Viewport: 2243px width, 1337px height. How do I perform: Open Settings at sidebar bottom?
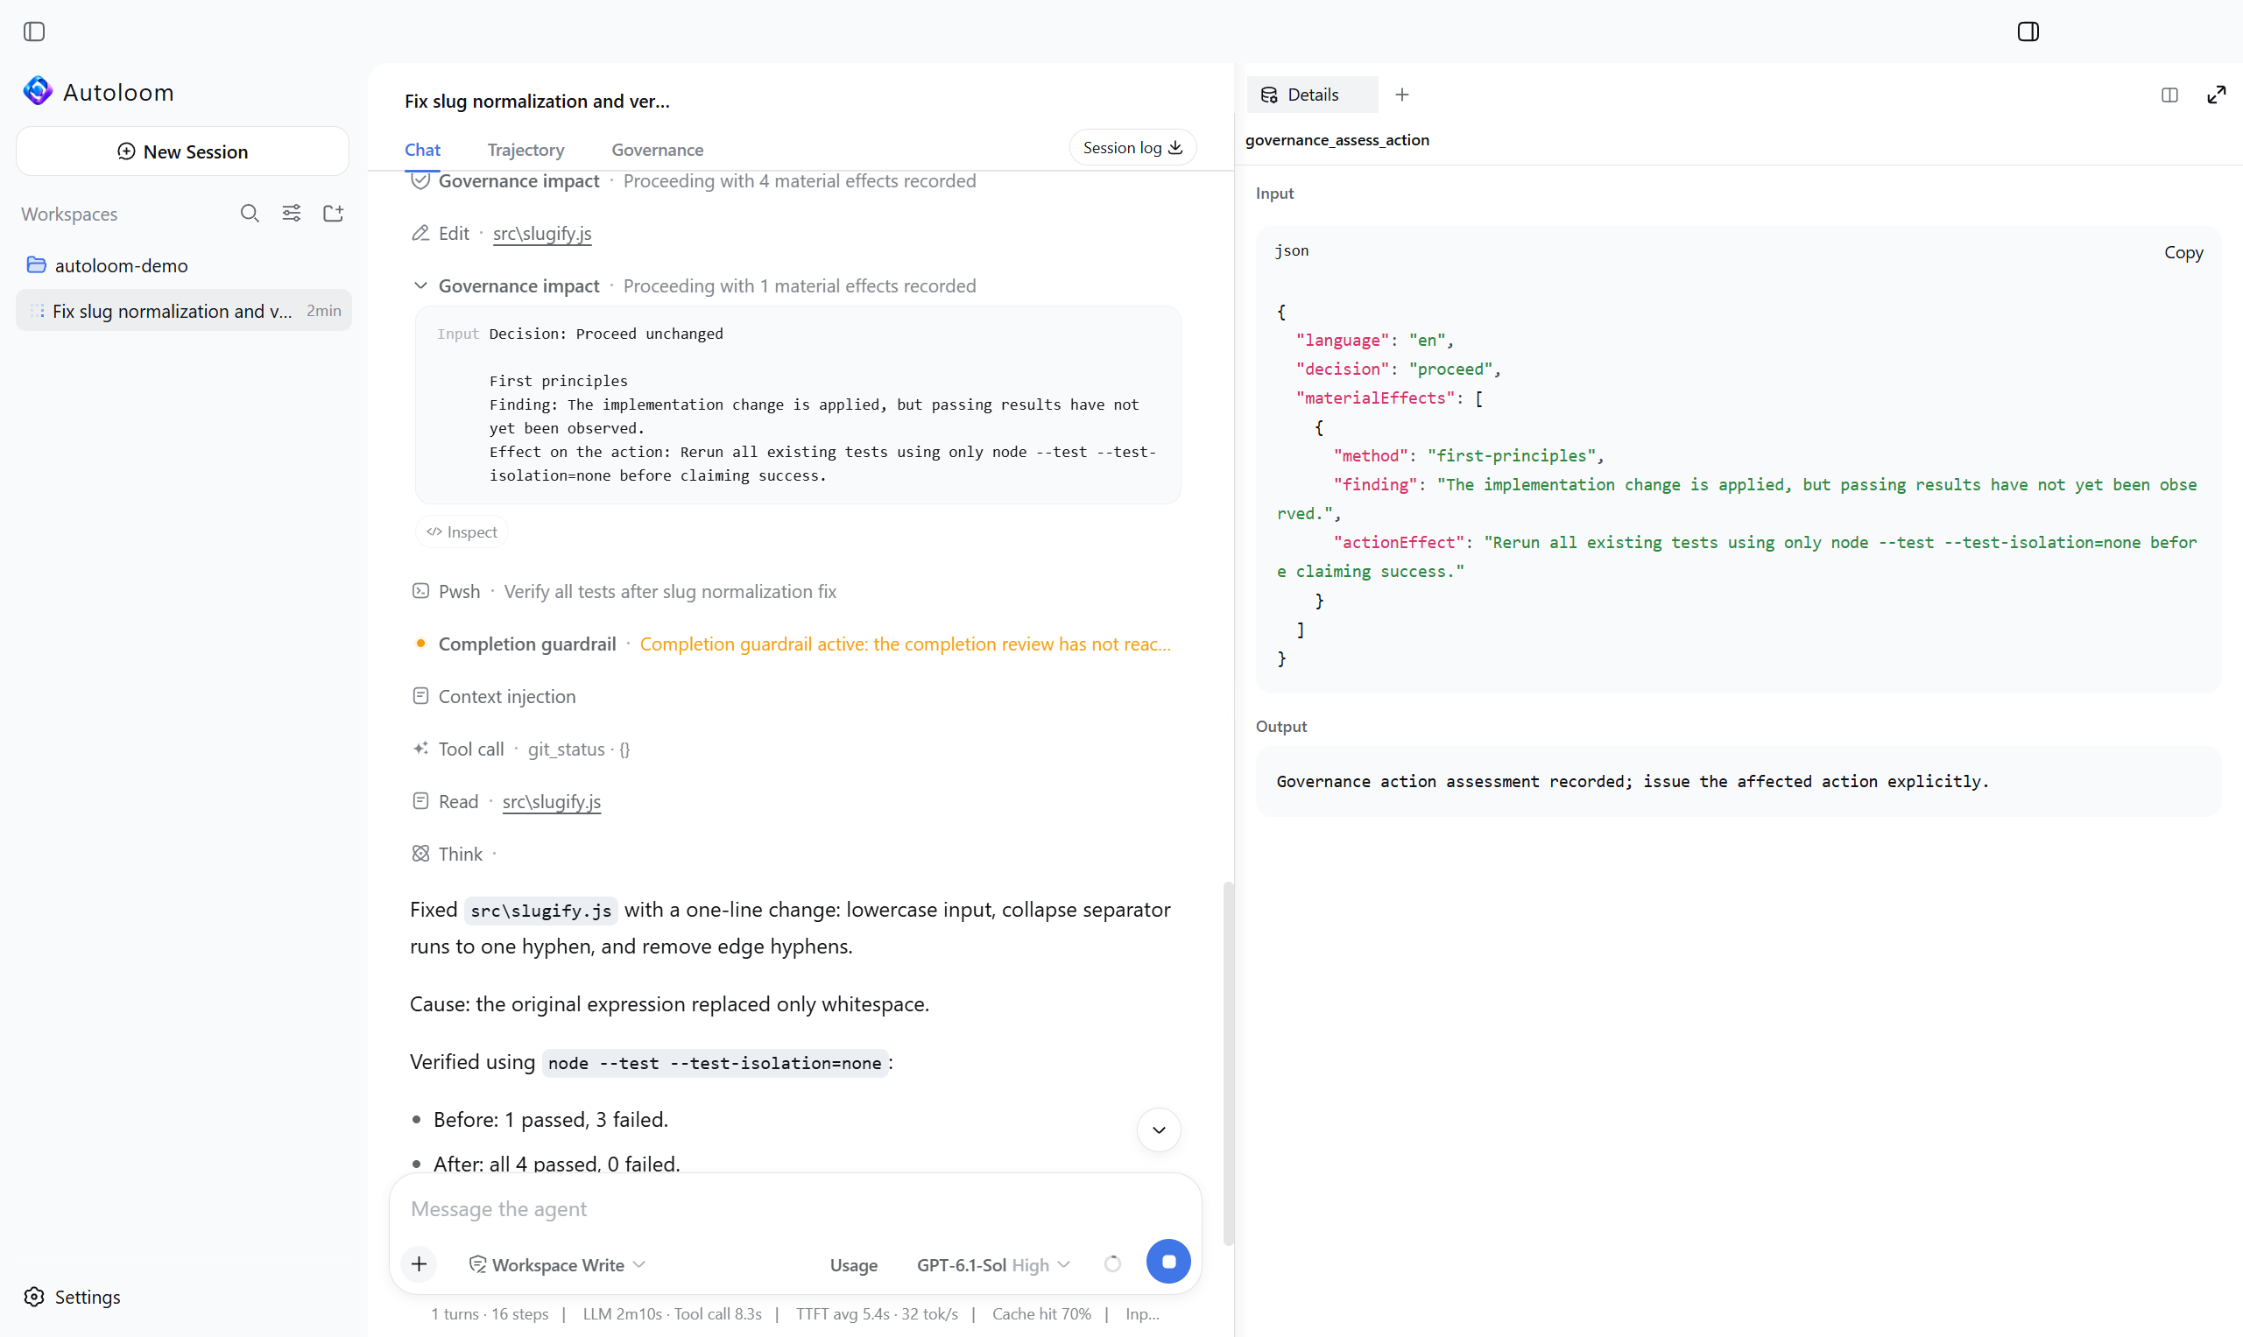72,1297
